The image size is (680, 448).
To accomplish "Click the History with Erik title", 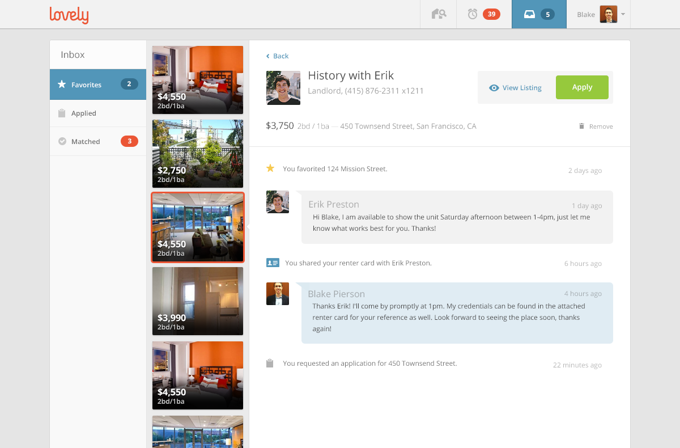I will coord(351,75).
